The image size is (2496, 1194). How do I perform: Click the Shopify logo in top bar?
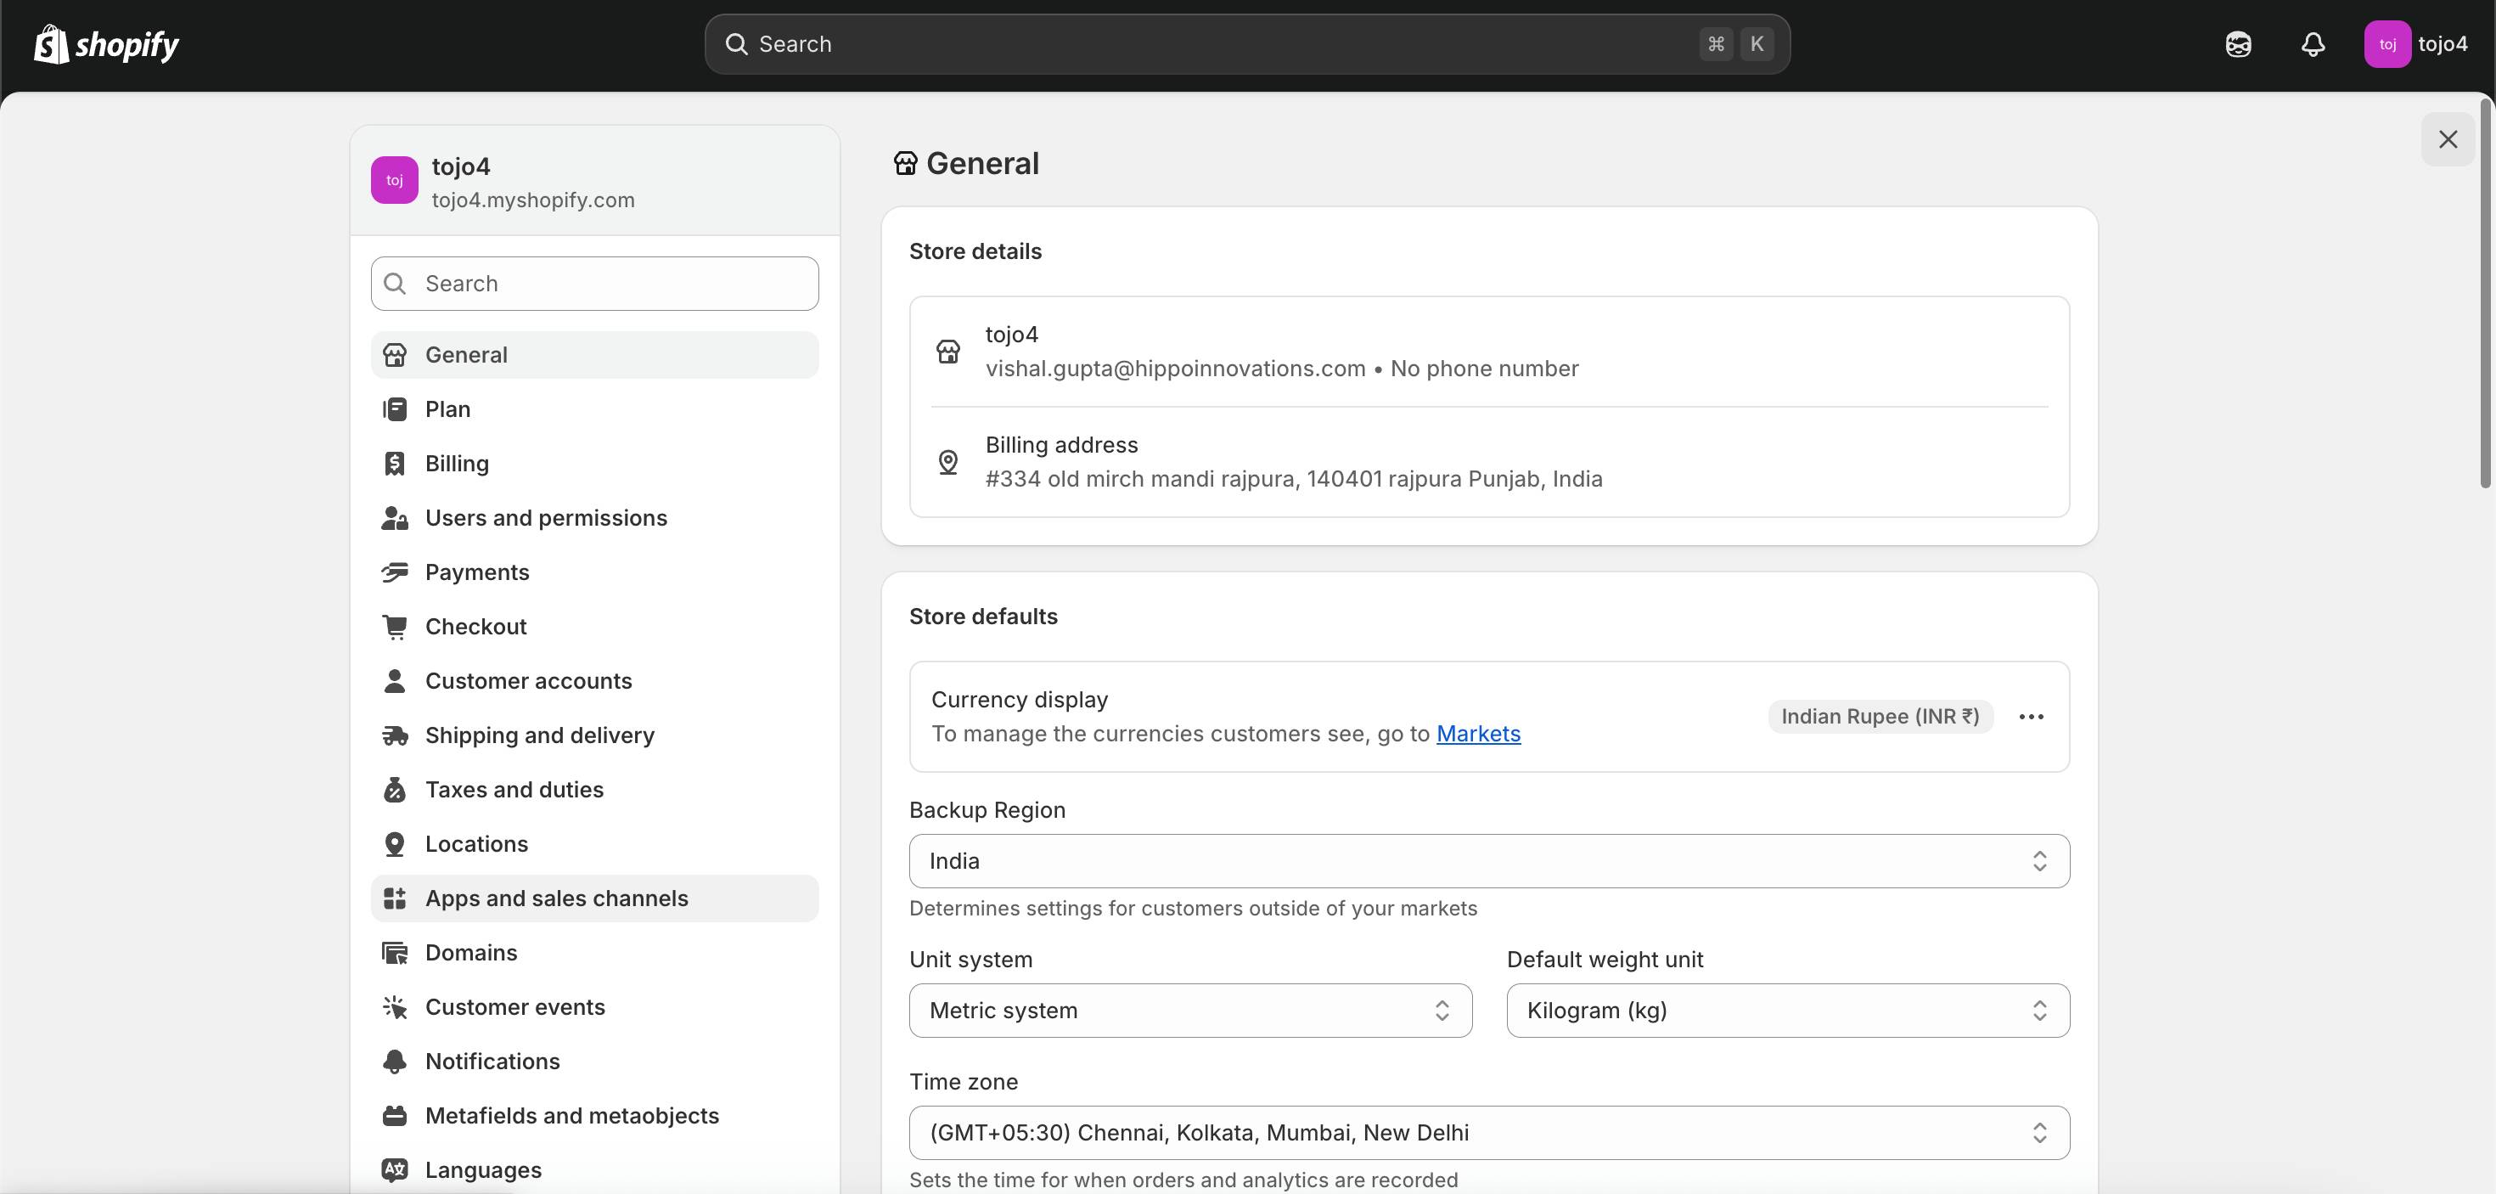pos(107,44)
